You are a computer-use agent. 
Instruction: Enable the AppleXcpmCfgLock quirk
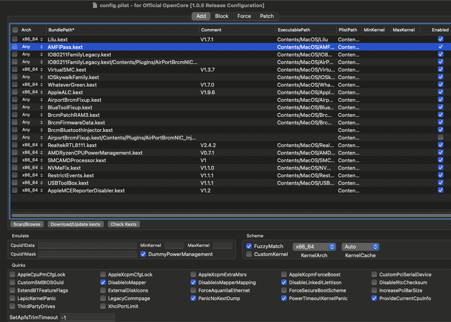coord(103,274)
